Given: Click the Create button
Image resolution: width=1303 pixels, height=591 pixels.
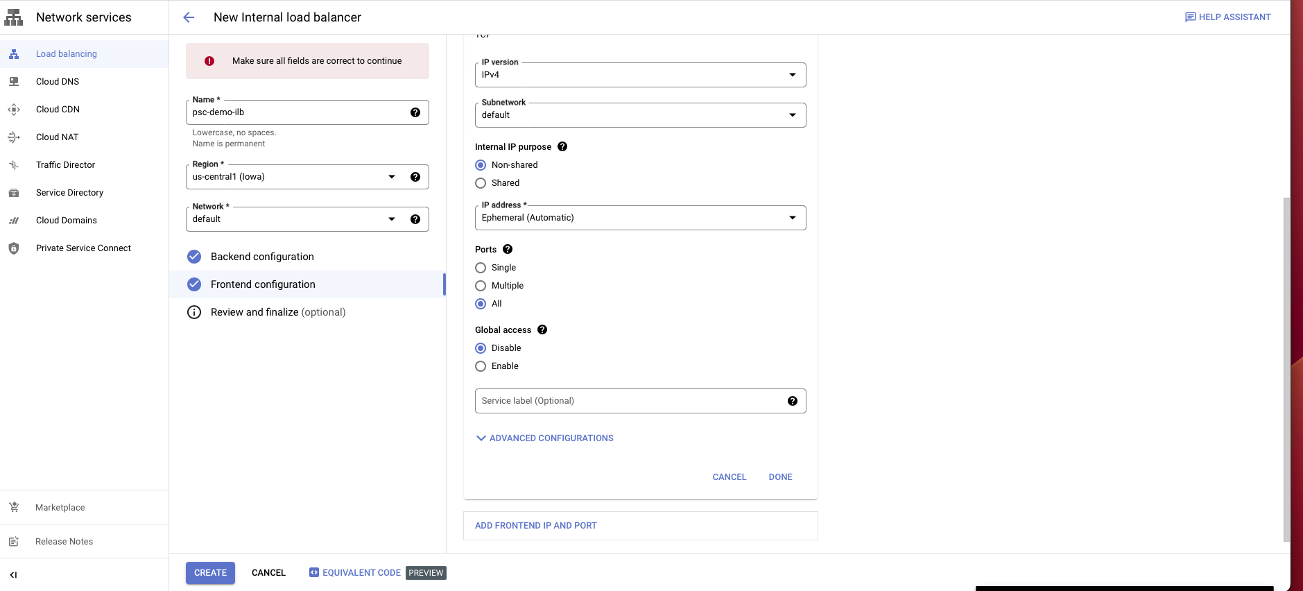Looking at the screenshot, I should [x=210, y=573].
